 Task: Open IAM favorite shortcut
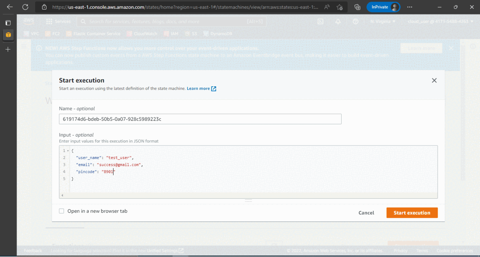click(171, 34)
